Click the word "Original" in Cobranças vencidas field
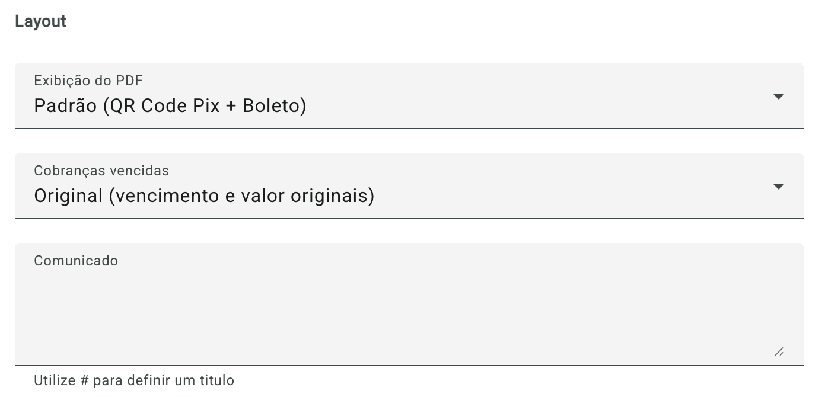The image size is (822, 397). (x=68, y=196)
